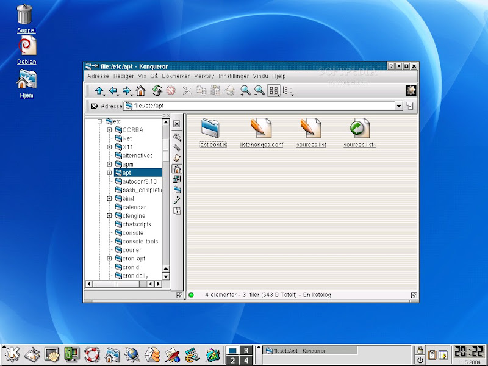Expand the CORBA folder in the tree
488x366 pixels.
tap(110, 130)
